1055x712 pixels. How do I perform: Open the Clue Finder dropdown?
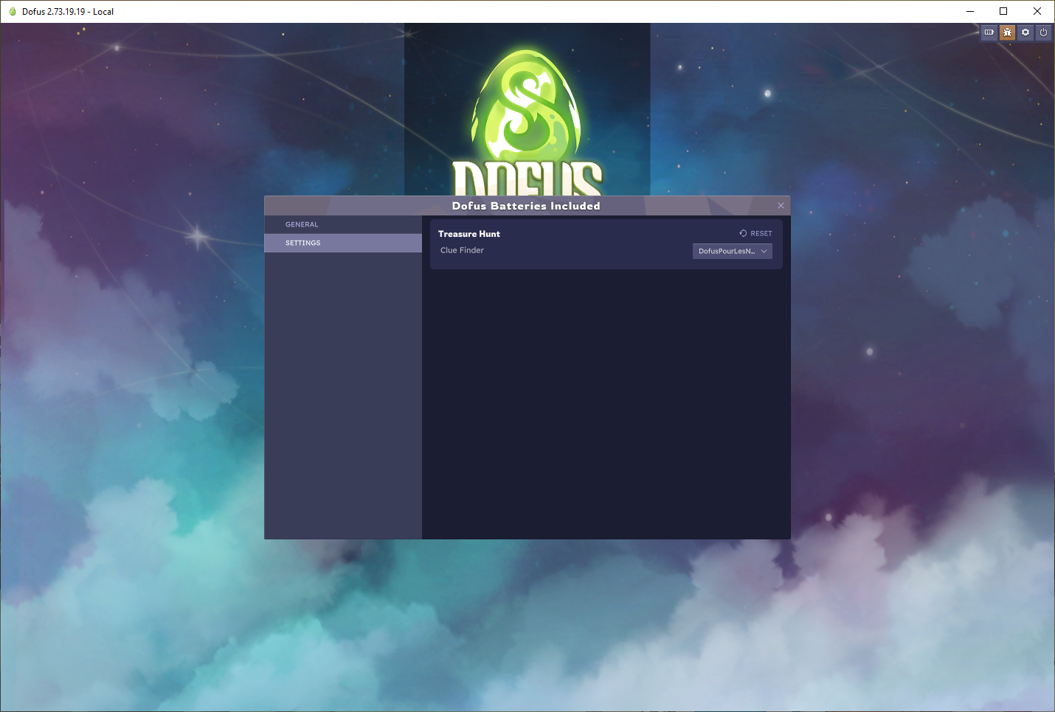click(x=733, y=251)
